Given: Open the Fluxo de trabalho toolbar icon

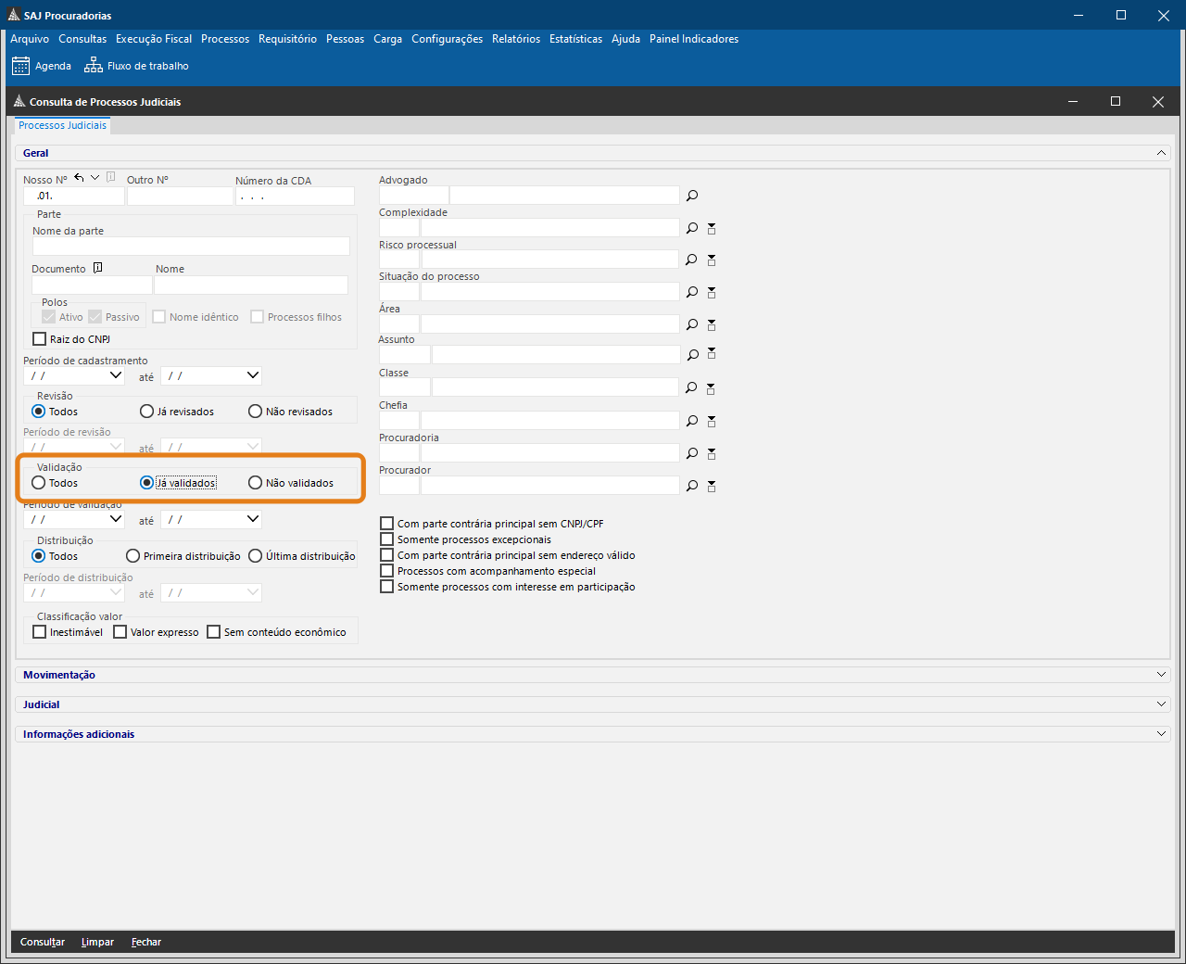Looking at the screenshot, I should pos(94,66).
